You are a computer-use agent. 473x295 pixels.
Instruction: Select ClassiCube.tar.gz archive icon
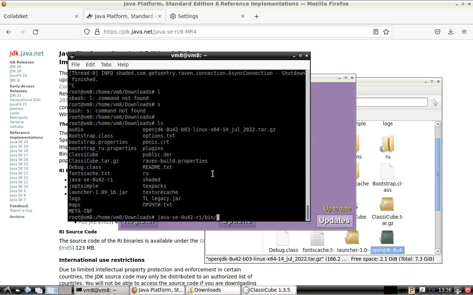point(387,204)
